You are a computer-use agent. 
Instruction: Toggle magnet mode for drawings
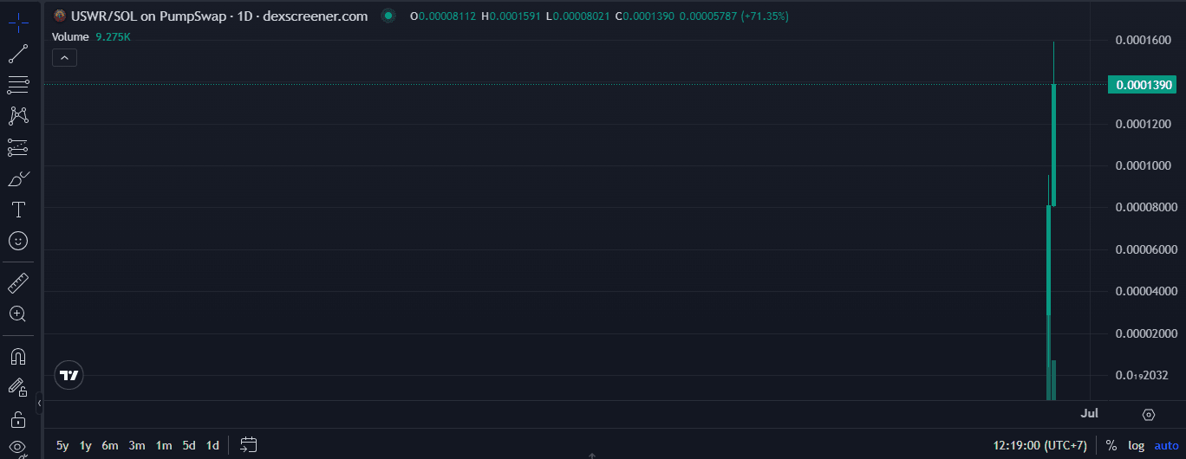18,356
